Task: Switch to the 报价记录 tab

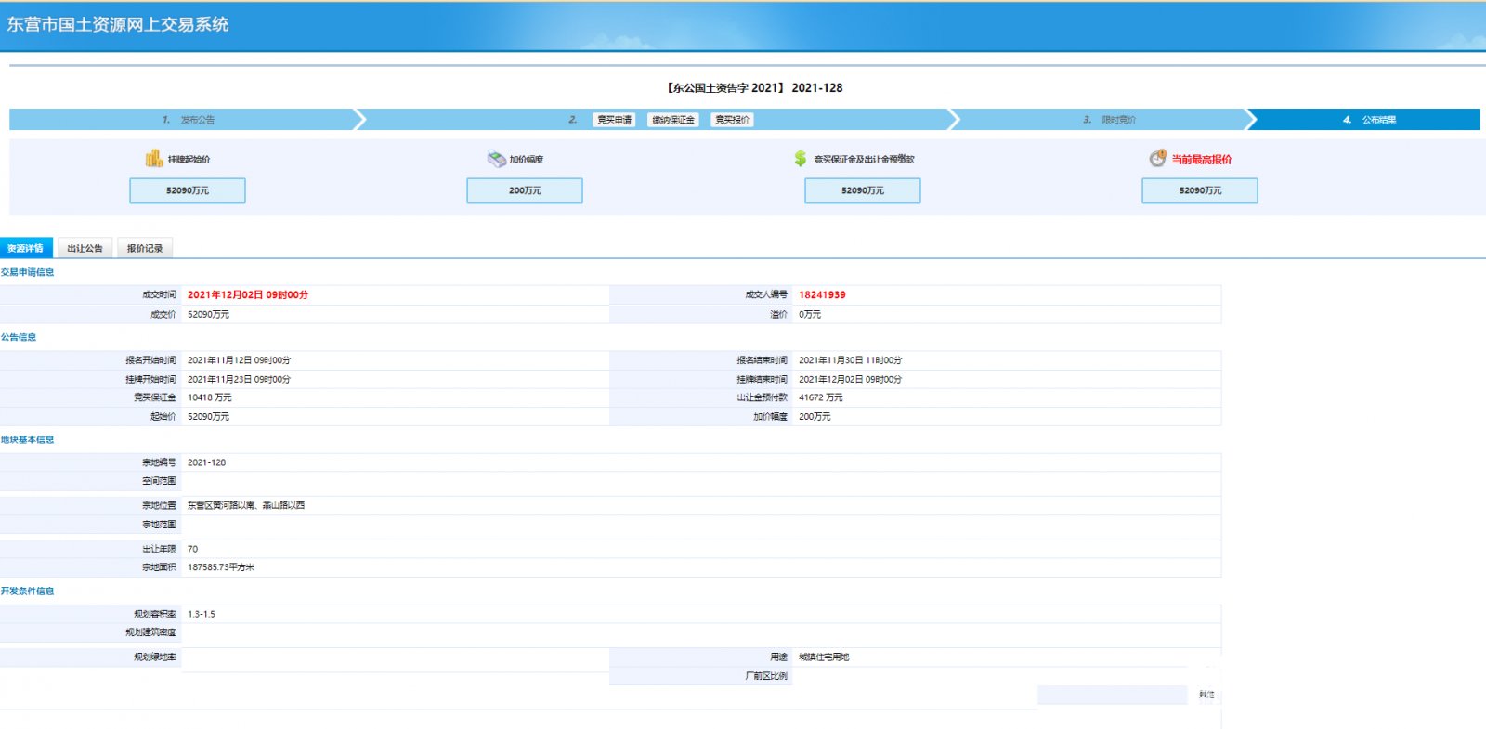Action: [x=145, y=248]
